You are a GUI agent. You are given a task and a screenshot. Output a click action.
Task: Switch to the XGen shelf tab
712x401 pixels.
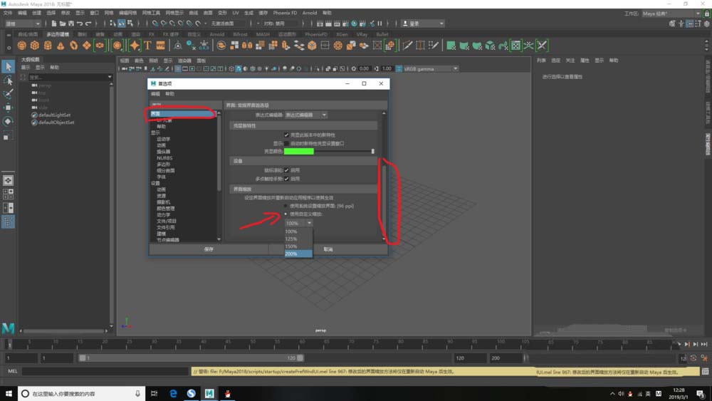pos(342,34)
